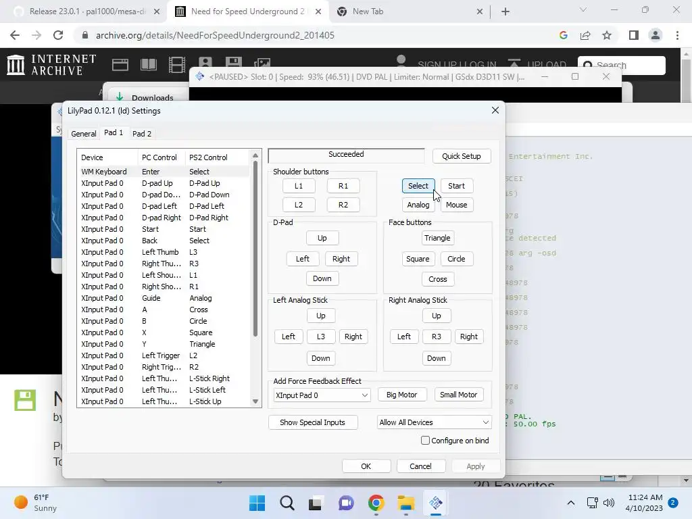The width and height of the screenshot is (692, 519).
Task: Switch to the Release 23.0.1 browser tab
Action: coord(87,11)
